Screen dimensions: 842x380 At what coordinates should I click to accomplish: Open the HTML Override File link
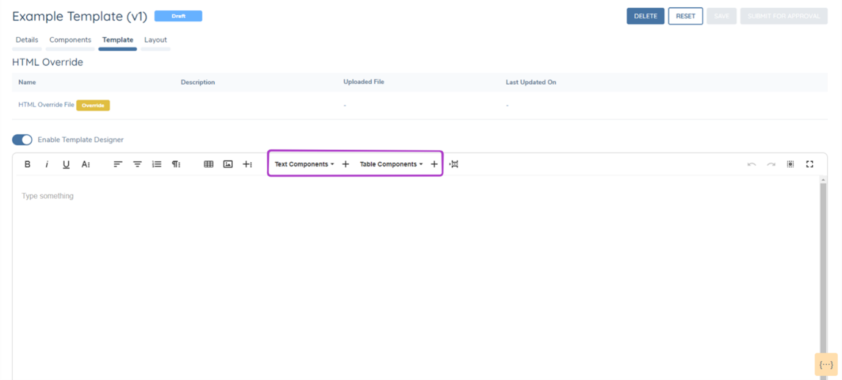click(46, 105)
